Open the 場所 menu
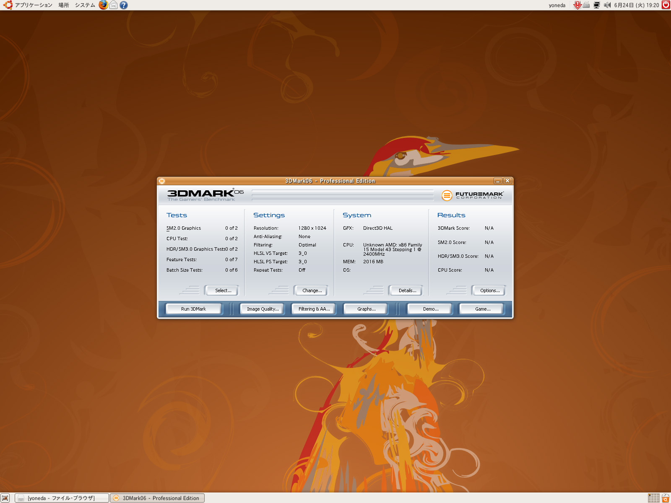 click(x=64, y=5)
